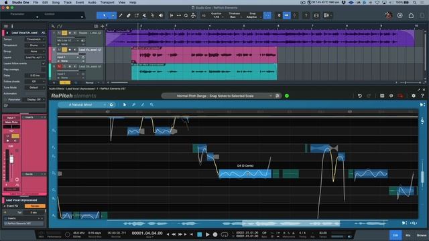Unmute the third Lead Vocal track
The height and width of the screenshot is (241, 429).
(59, 66)
